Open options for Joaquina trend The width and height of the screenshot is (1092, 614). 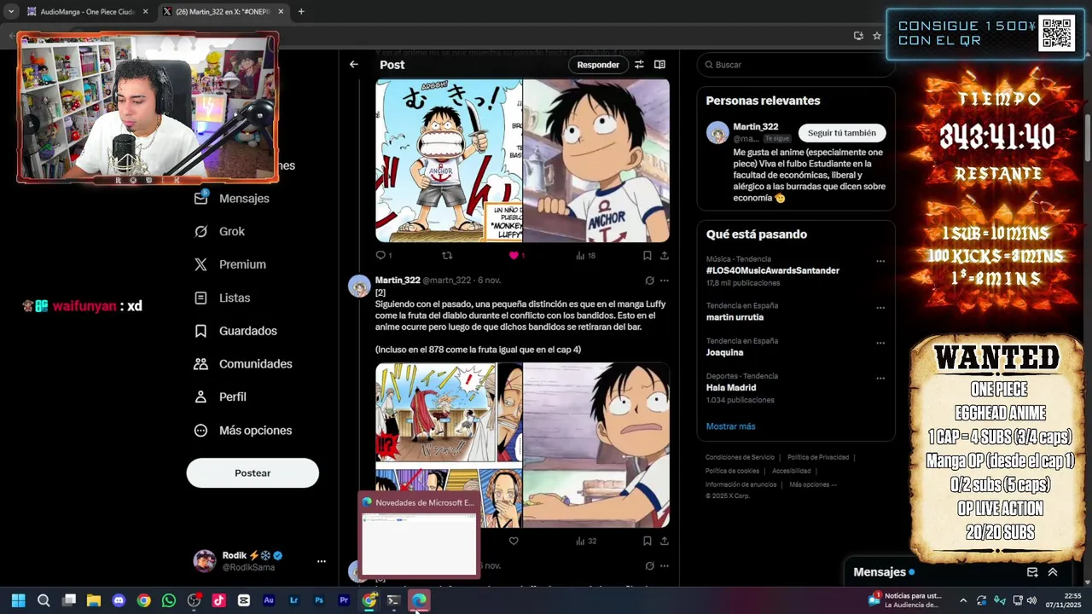pos(880,343)
